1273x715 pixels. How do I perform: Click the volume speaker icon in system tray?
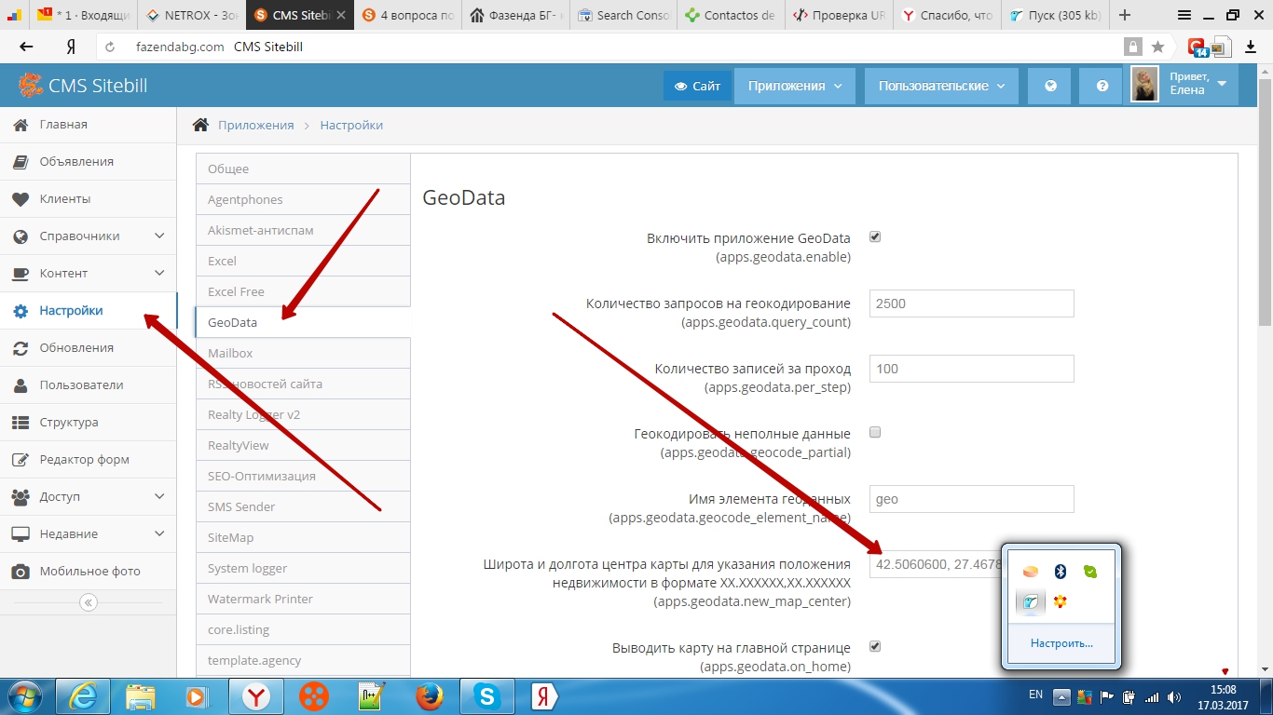point(1172,696)
